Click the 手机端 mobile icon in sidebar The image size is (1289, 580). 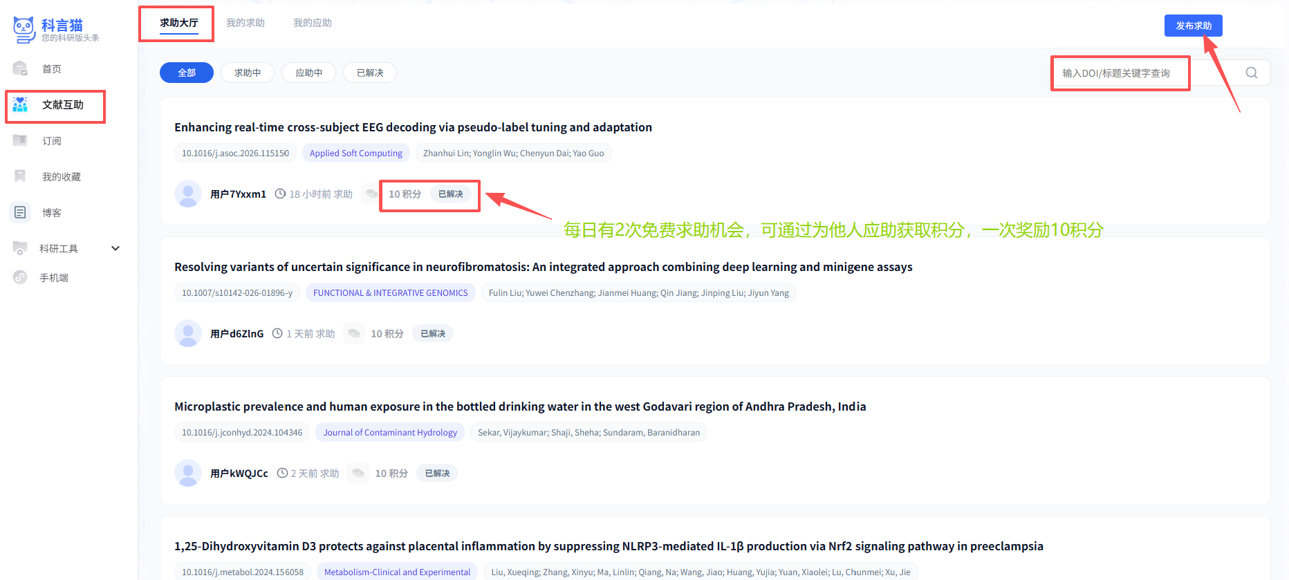tap(20, 277)
